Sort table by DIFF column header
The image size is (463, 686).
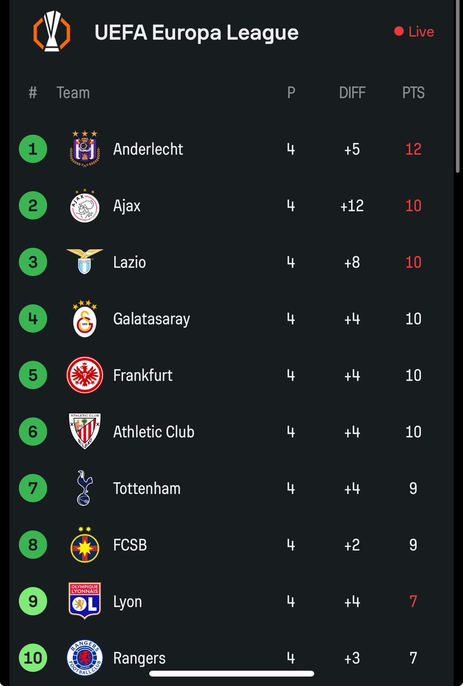pyautogui.click(x=352, y=93)
